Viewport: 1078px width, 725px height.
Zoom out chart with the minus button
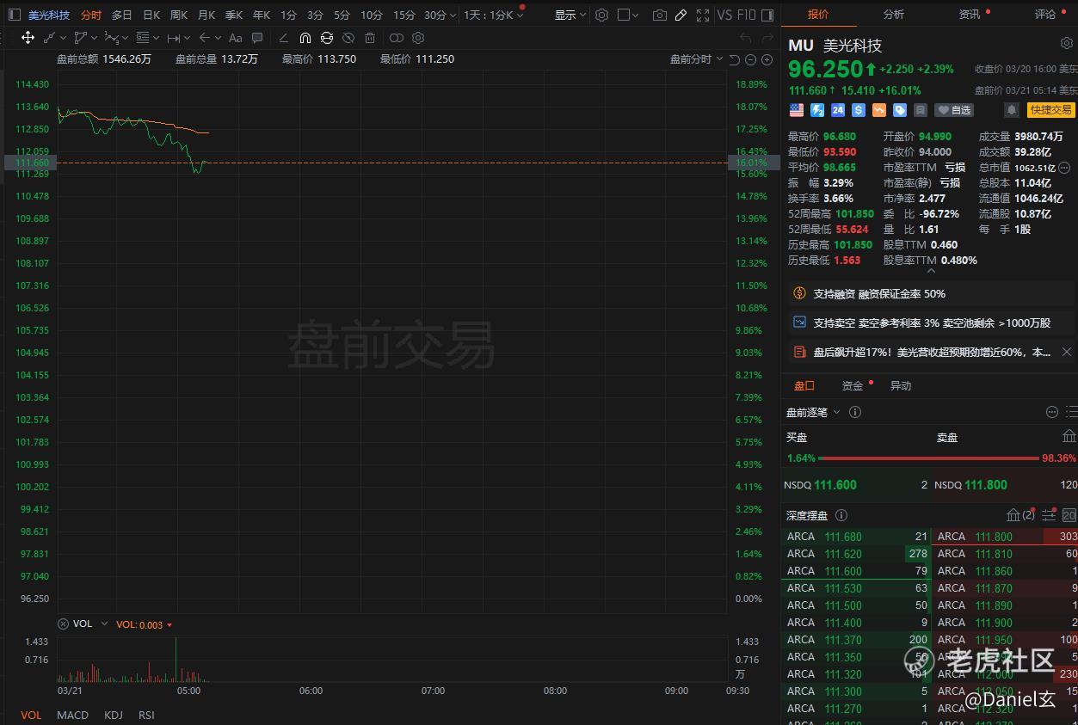750,58
